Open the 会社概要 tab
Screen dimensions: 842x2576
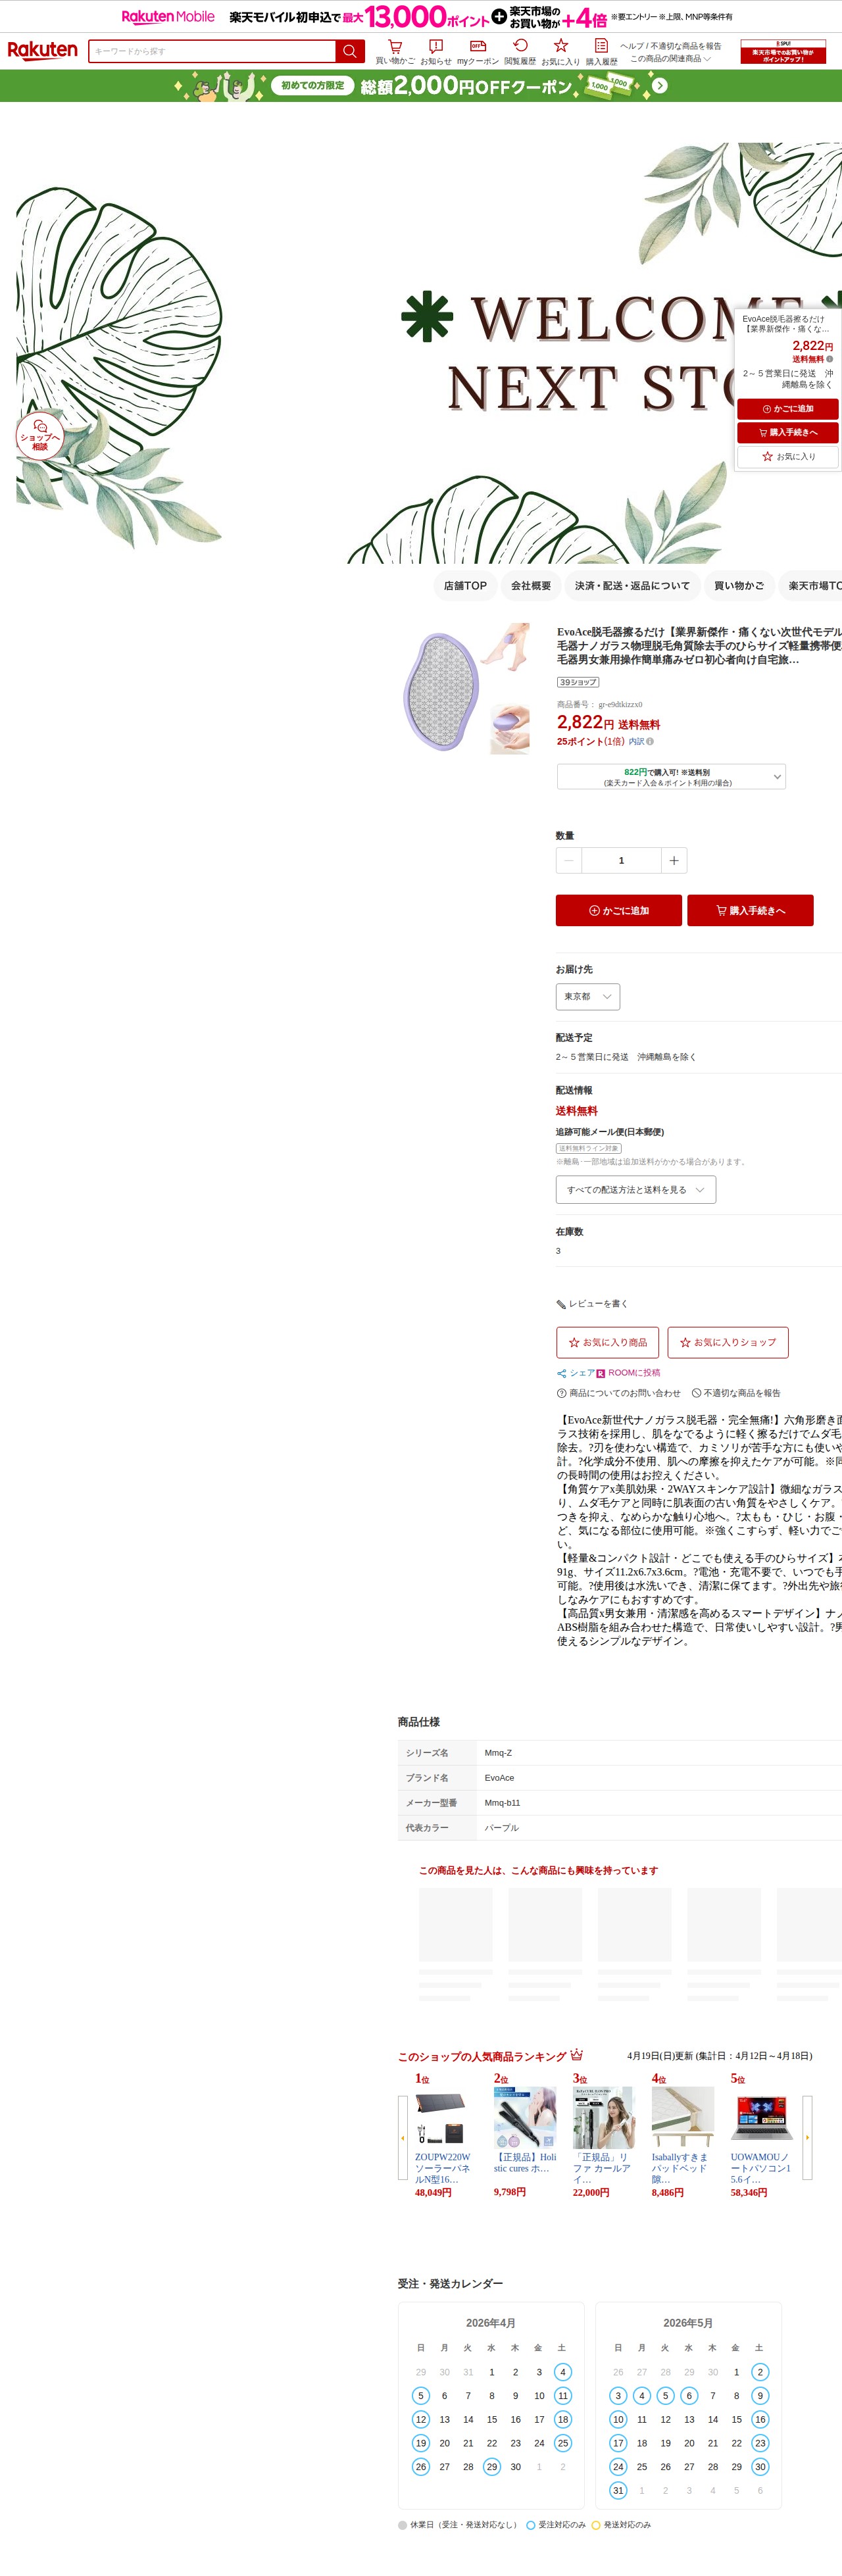531,586
